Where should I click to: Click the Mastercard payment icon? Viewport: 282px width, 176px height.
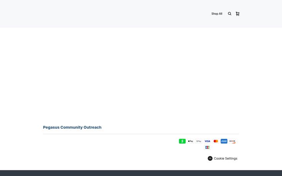click(216, 141)
